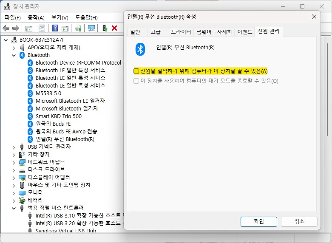
Task: Collapse the BOOK-6B7E312A7I root node
Action: point(6,40)
